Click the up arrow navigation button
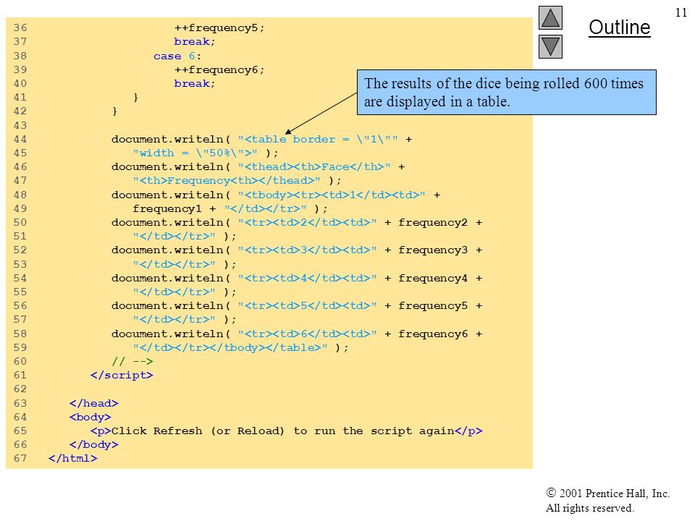This screenshot has width=695, height=521. [x=550, y=17]
